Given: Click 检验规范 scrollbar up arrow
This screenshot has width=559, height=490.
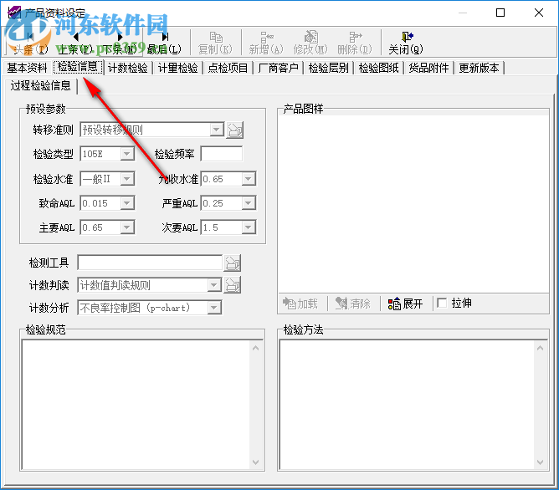Looking at the screenshot, I should (x=255, y=348).
